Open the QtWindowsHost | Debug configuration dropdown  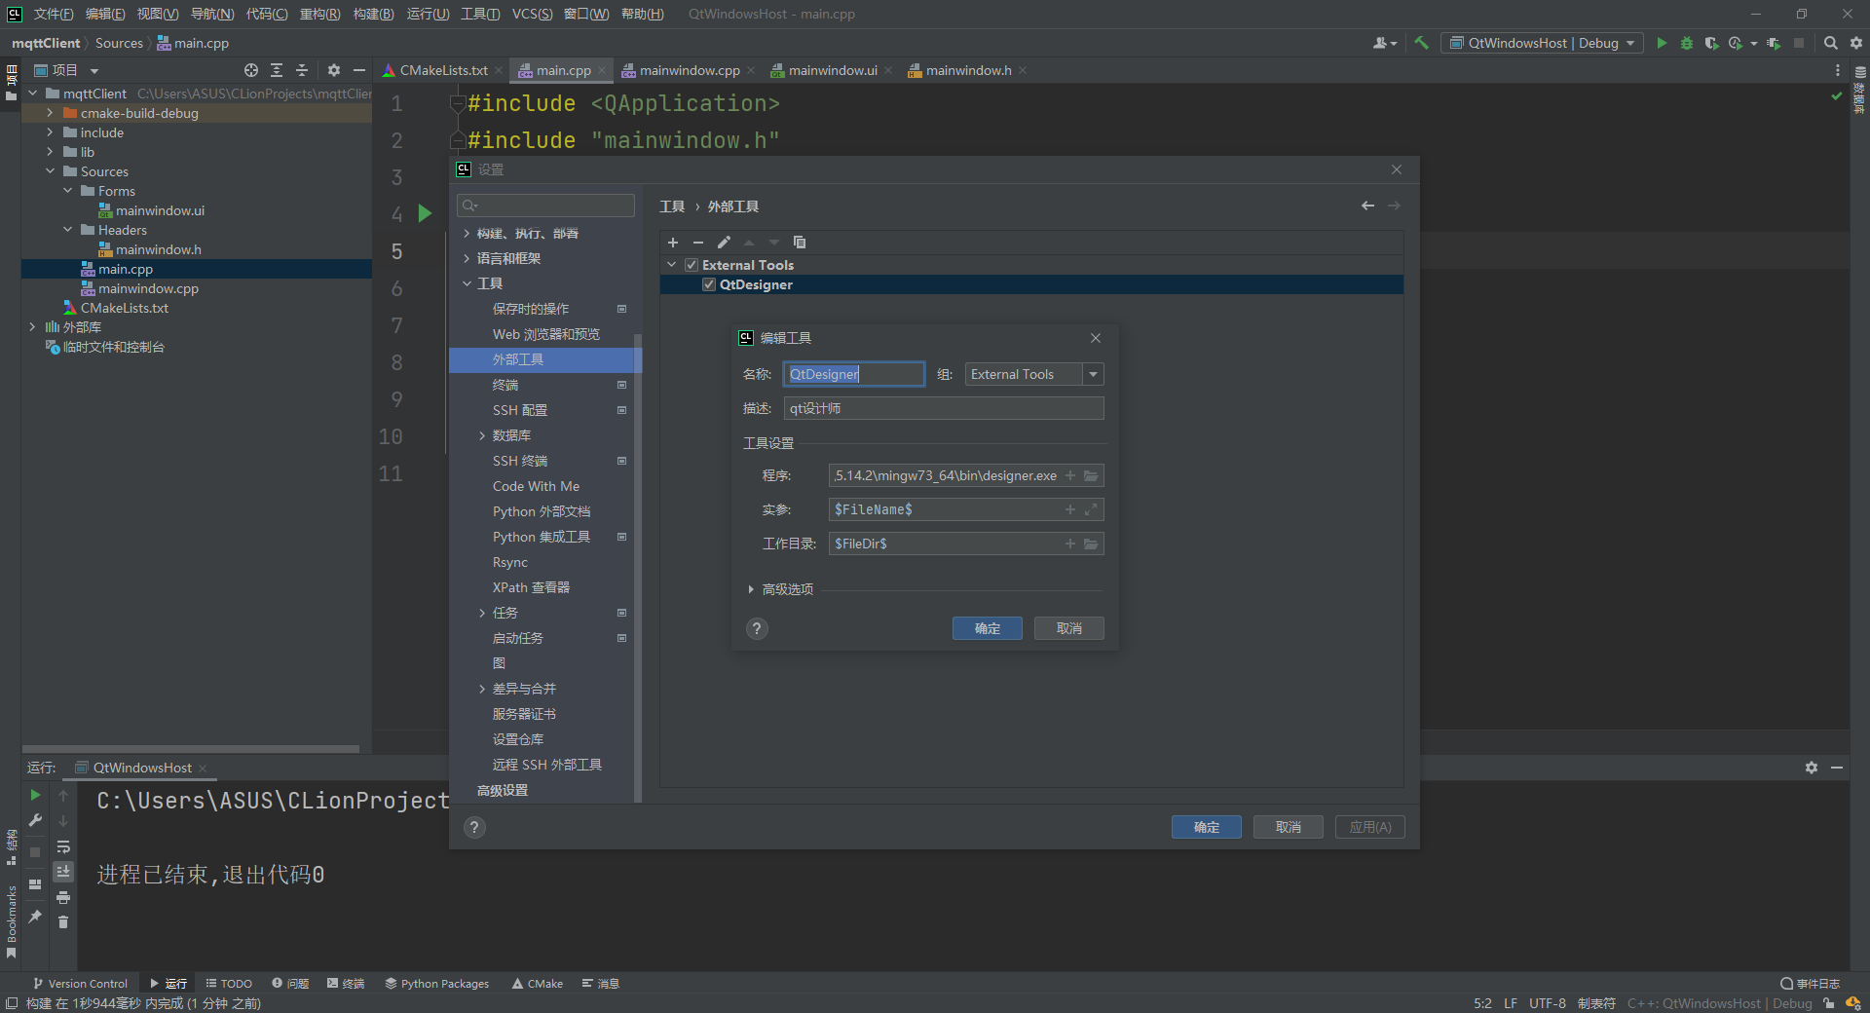pos(1542,43)
